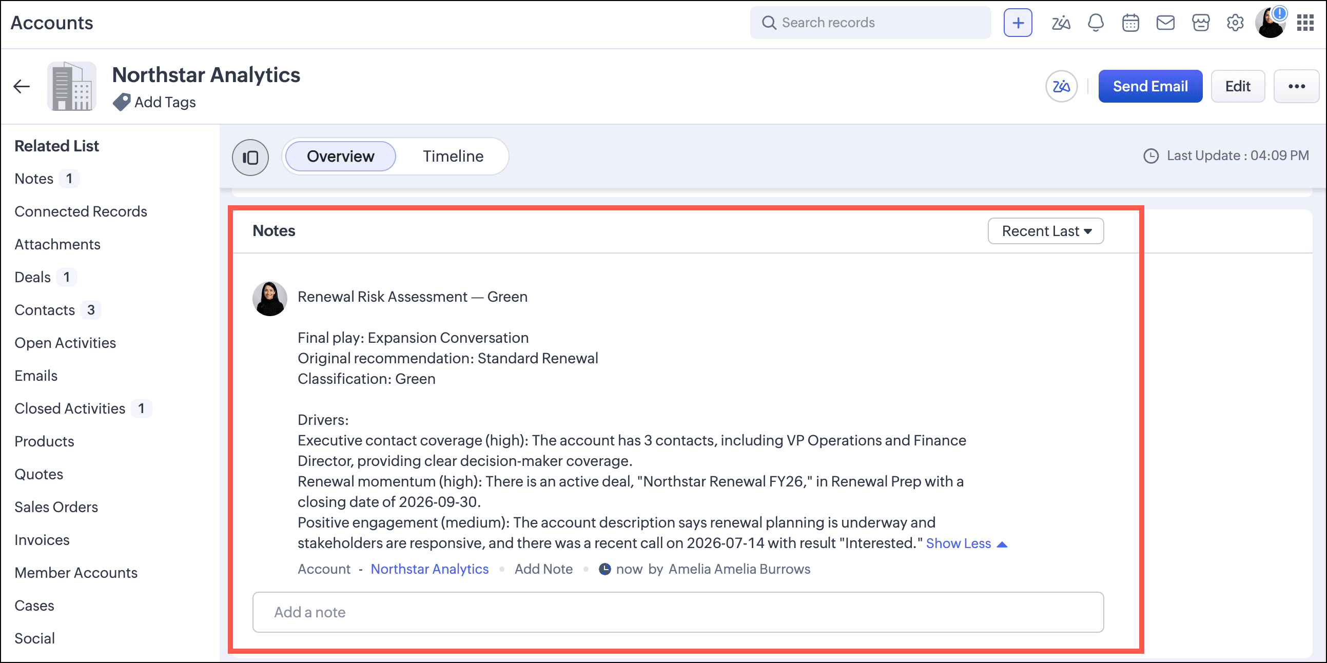Open the apps grid launcher
This screenshot has width=1327, height=663.
(1305, 23)
